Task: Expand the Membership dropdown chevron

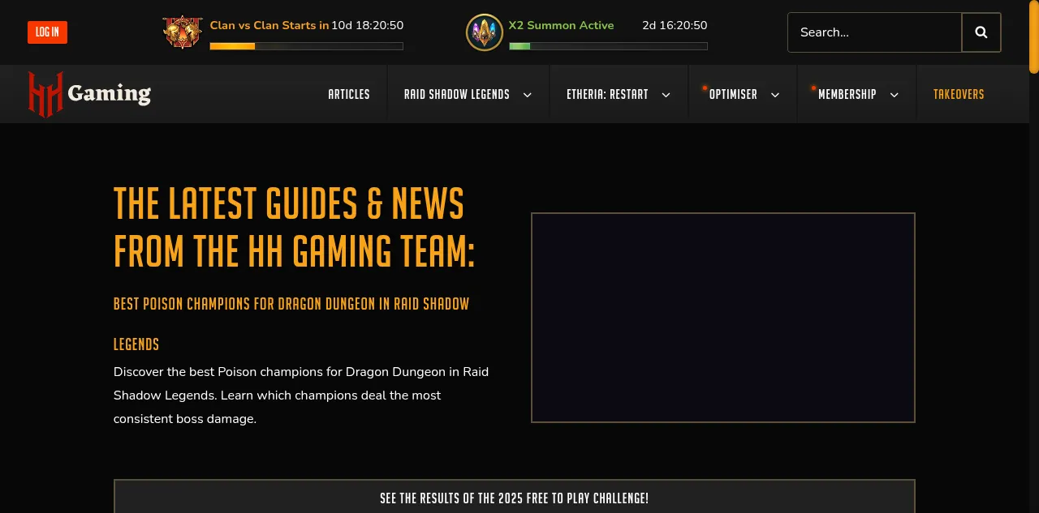Action: 895,95
